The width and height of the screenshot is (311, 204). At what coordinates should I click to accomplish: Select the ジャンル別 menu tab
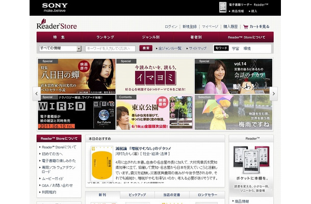(x=151, y=37)
